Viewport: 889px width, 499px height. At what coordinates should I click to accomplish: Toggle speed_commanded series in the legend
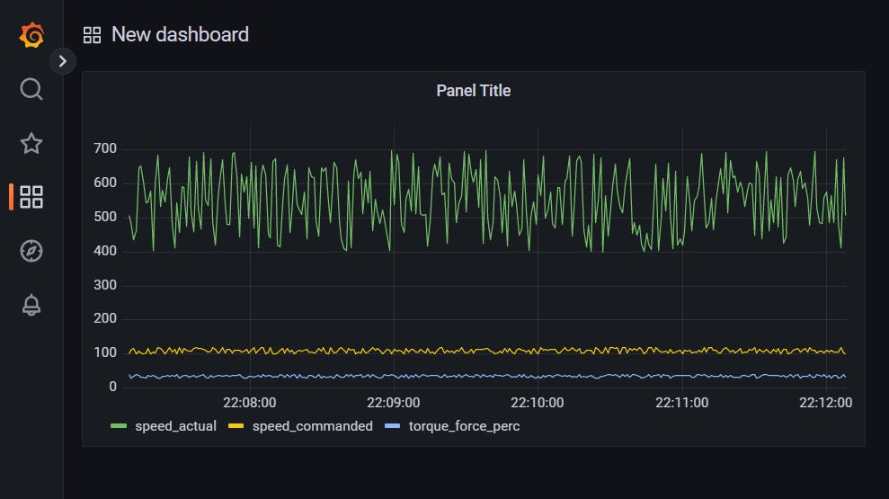[x=313, y=426]
